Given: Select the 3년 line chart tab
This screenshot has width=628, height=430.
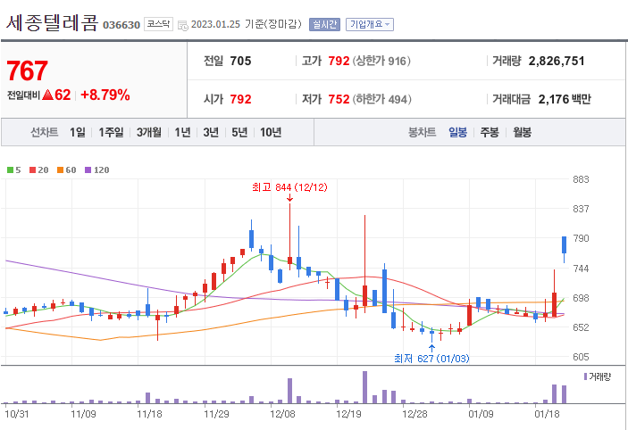Looking at the screenshot, I should 211,132.
